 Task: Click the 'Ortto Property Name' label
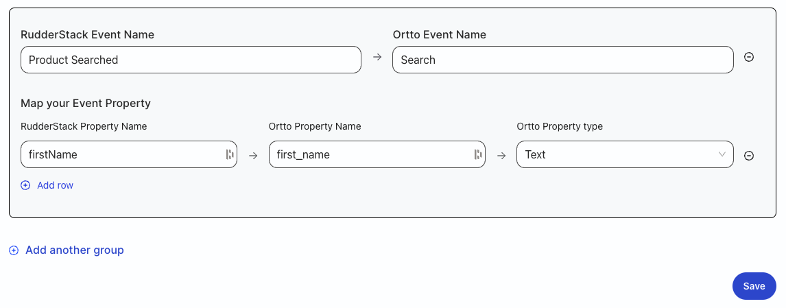(x=315, y=126)
